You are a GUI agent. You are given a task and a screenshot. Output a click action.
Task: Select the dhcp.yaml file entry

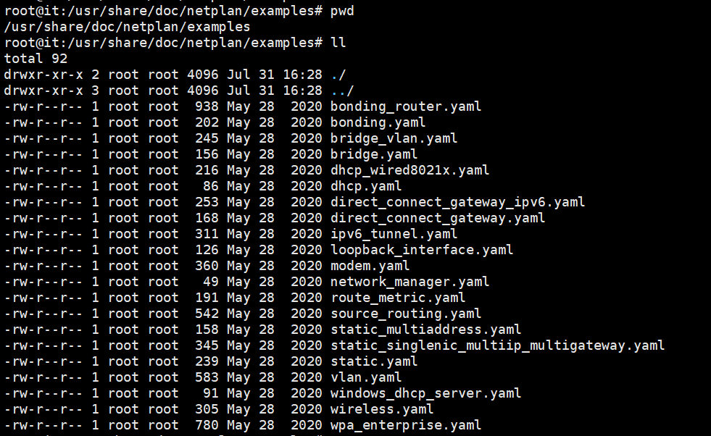[x=366, y=186]
